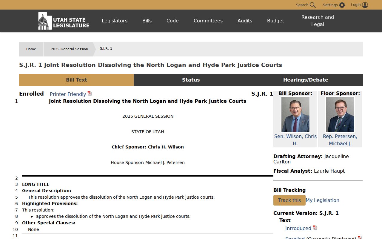Click the S.J.R. 1 breadcrumb item
Image resolution: width=382 pixels, height=239 pixels.
106,49
